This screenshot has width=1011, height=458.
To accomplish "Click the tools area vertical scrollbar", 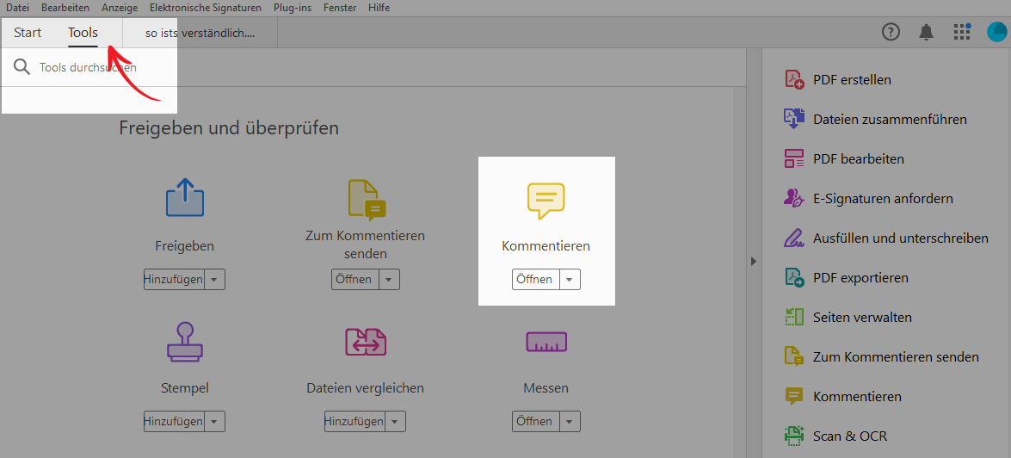I will pyautogui.click(x=740, y=271).
